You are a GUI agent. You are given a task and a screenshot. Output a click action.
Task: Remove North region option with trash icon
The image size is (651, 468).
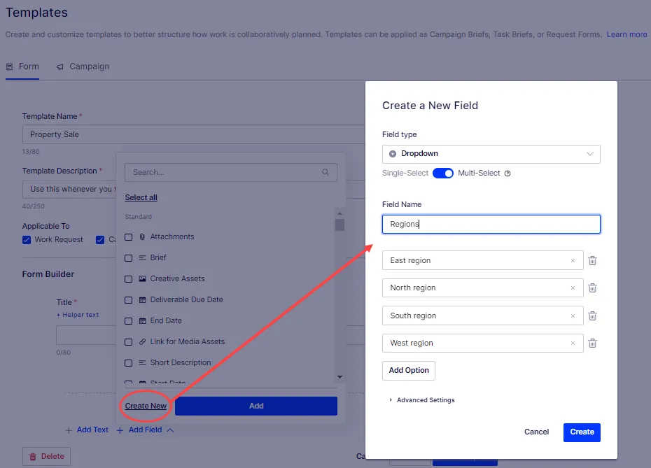pyautogui.click(x=592, y=288)
